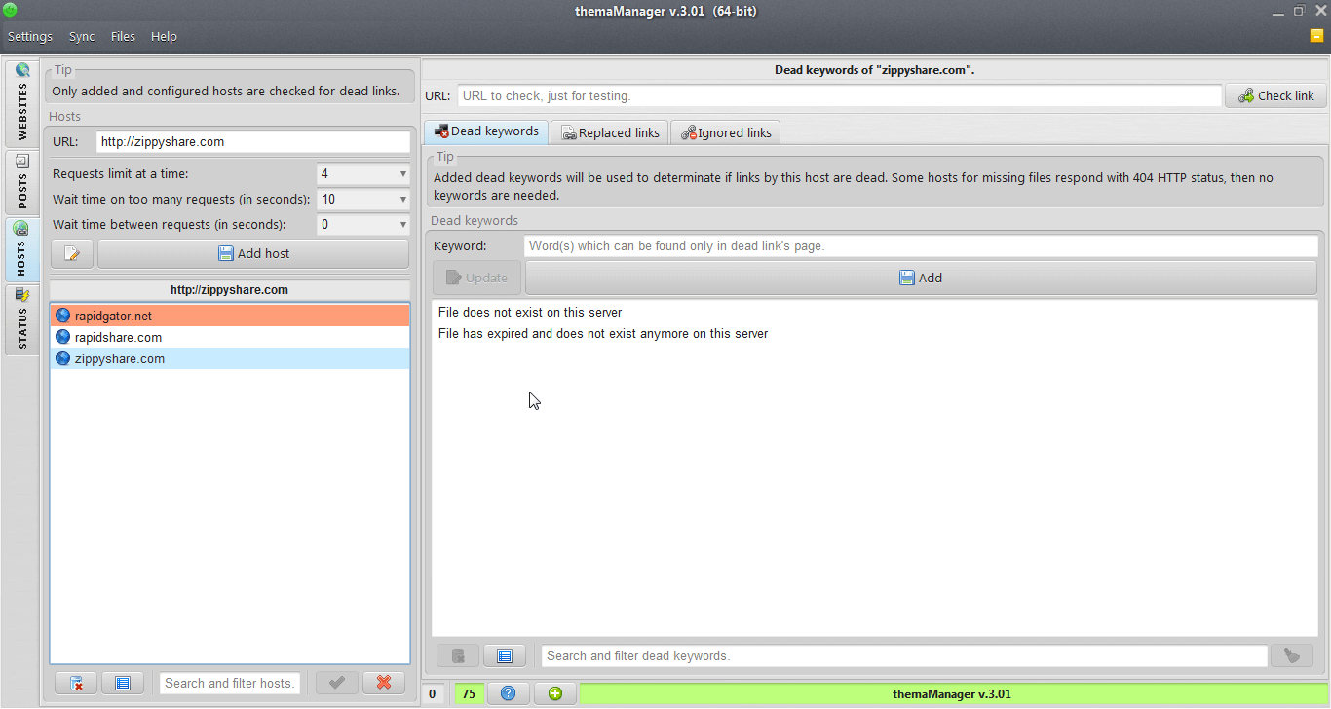Click the globe icon beside zippyshare.com
Image resolution: width=1331 pixels, height=709 pixels.
63,358
